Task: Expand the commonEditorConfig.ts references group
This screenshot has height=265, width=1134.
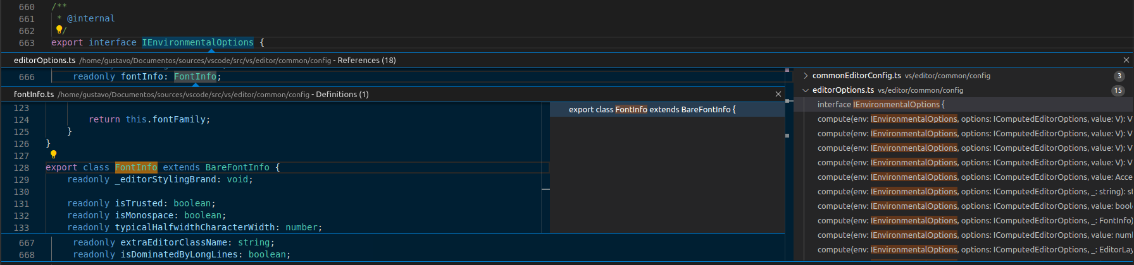Action: point(806,76)
